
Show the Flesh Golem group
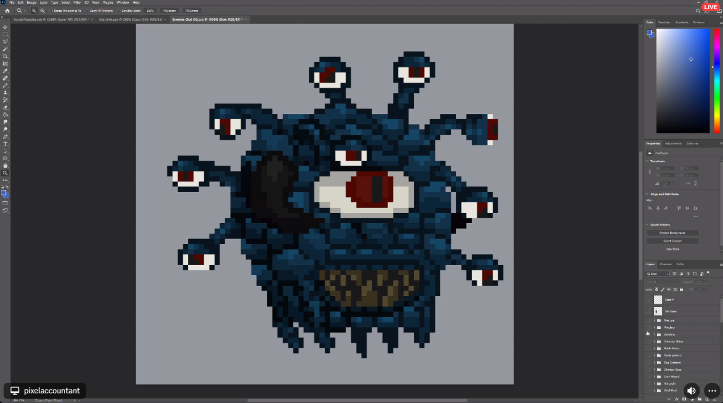[x=648, y=348]
